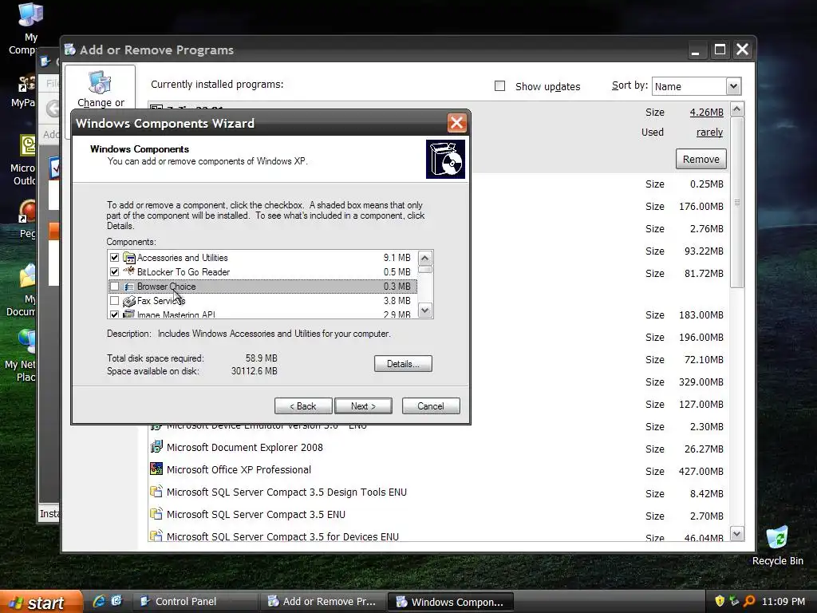Enable the Fax Services checkbox

click(x=115, y=301)
